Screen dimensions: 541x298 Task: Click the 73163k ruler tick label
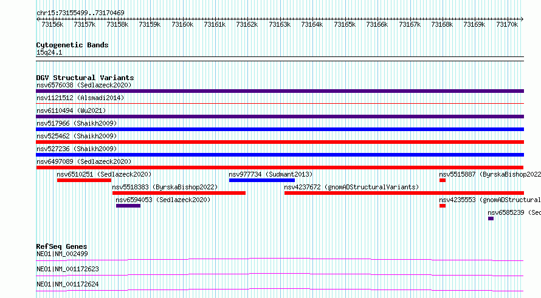[x=280, y=24]
